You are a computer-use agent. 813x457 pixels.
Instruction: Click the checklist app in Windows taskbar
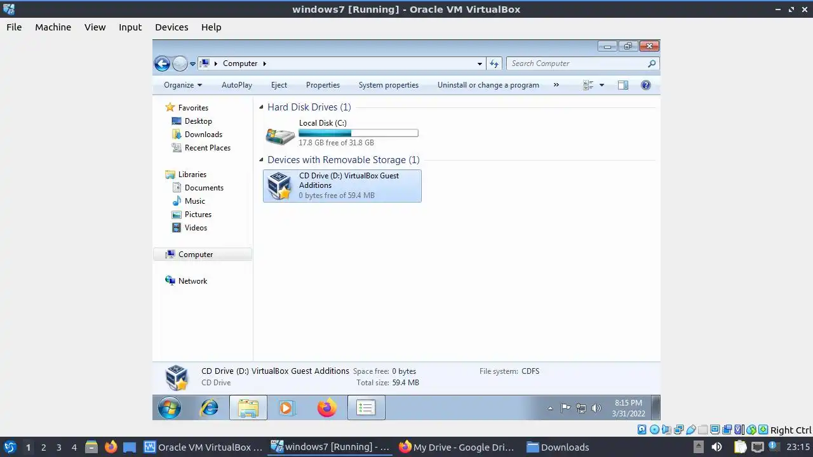[x=366, y=408]
